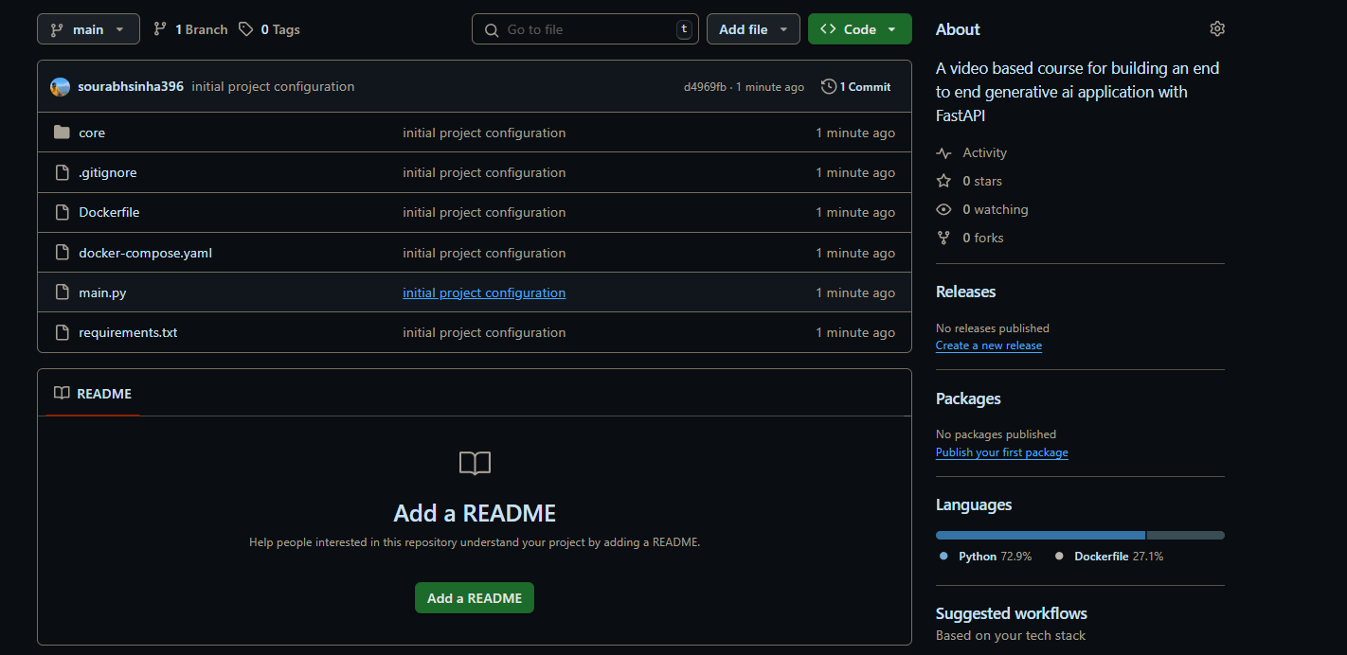Image resolution: width=1347 pixels, height=655 pixels.
Task: Click the tag icon beside Tags
Action: [246, 29]
